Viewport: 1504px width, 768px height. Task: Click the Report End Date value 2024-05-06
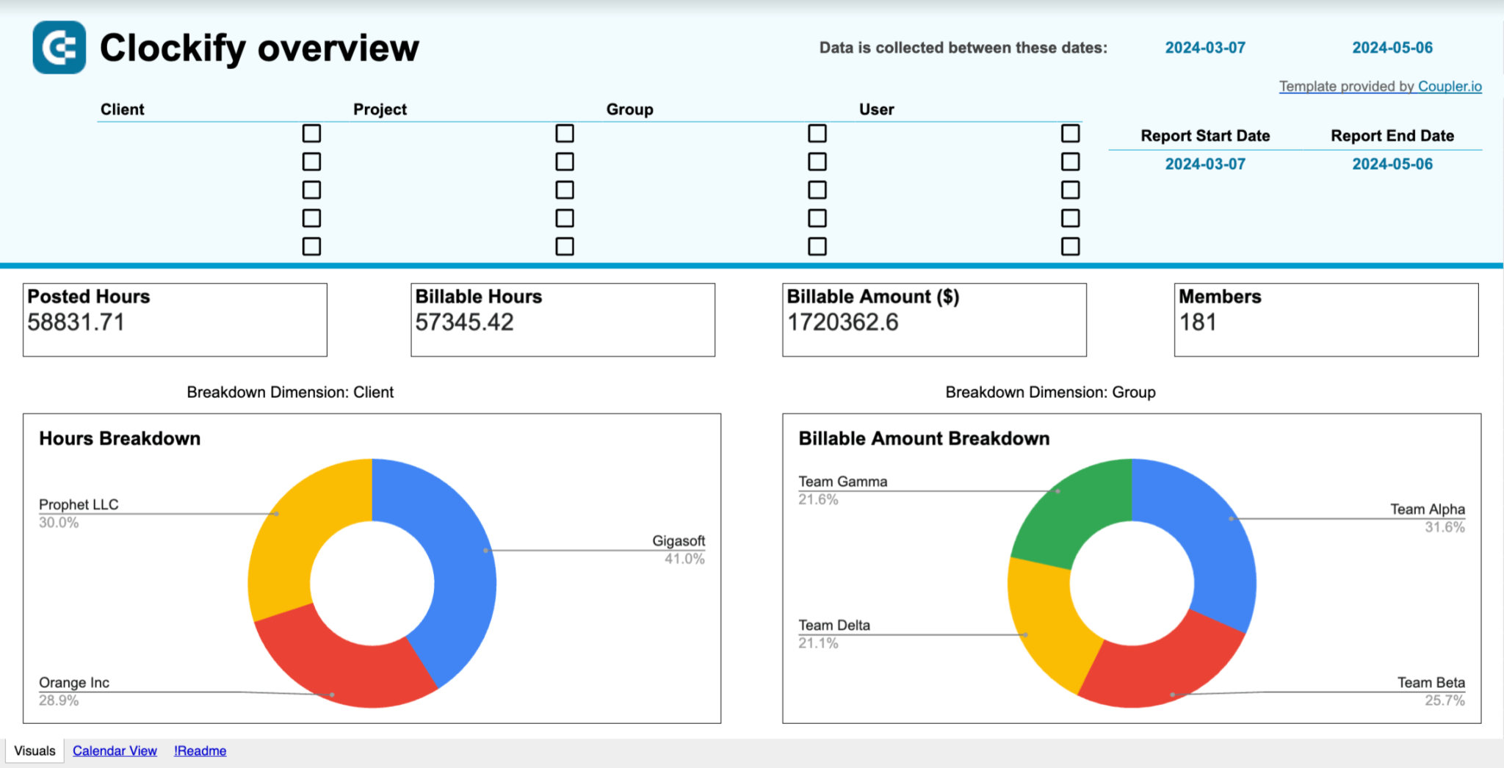(1392, 163)
